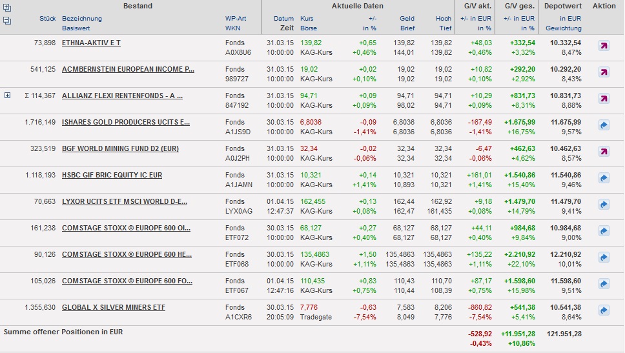
Task: Click action icon for ETHNA-AKTIV E T row
Action: pos(604,46)
